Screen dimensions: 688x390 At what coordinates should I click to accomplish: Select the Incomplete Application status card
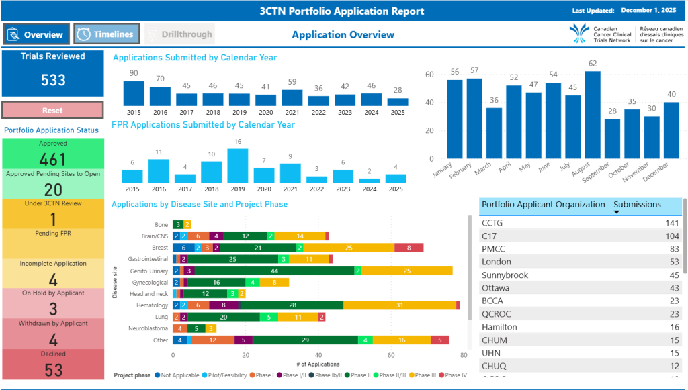pos(53,273)
